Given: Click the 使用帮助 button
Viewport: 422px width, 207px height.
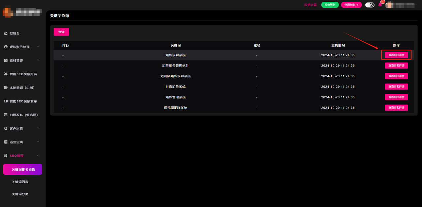Looking at the screenshot, I should [x=351, y=5].
